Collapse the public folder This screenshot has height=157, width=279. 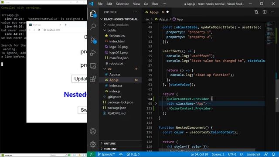[x=105, y=30]
